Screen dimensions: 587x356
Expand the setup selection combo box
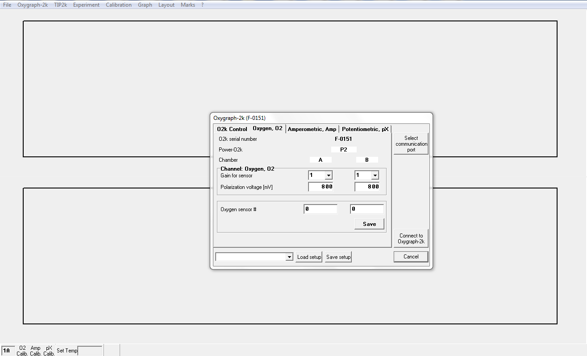(x=289, y=257)
